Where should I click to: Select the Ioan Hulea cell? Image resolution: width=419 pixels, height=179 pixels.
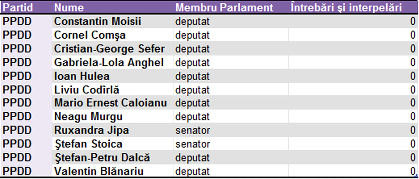tap(82, 76)
